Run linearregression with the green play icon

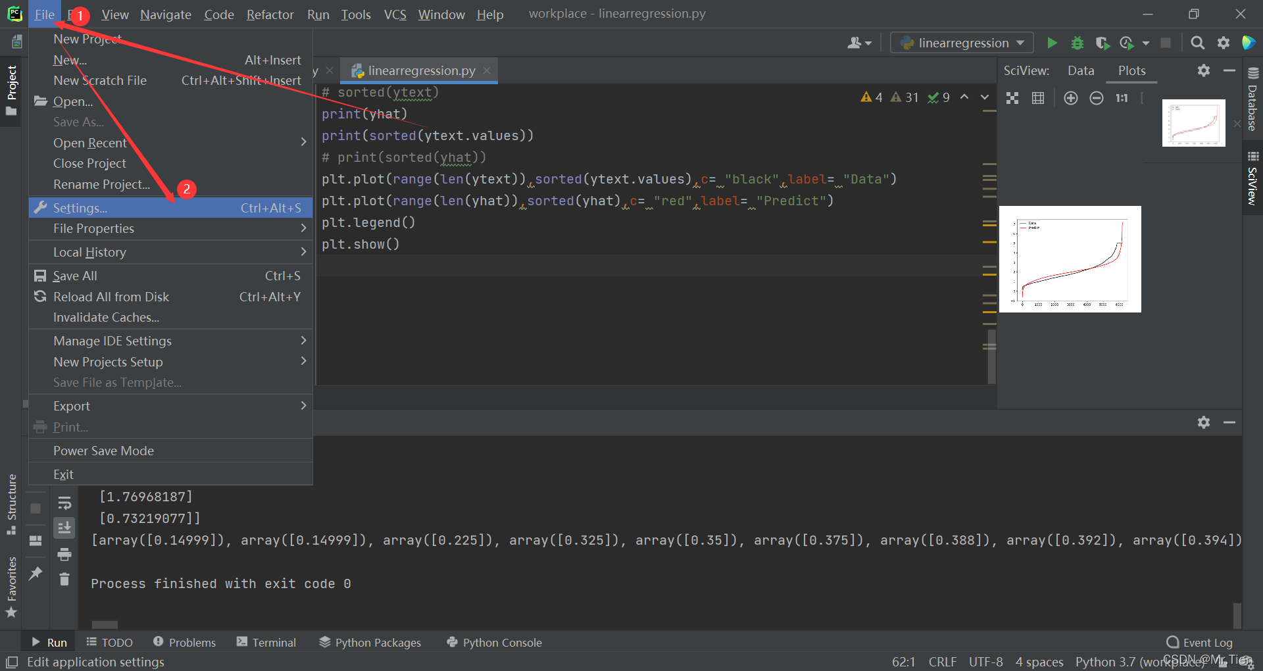click(1052, 43)
